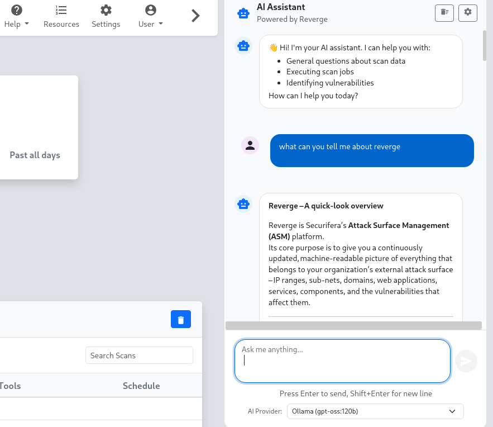Screen dimensions: 493x427
Task: Click the user avatar next to chat message
Action: [250, 144]
